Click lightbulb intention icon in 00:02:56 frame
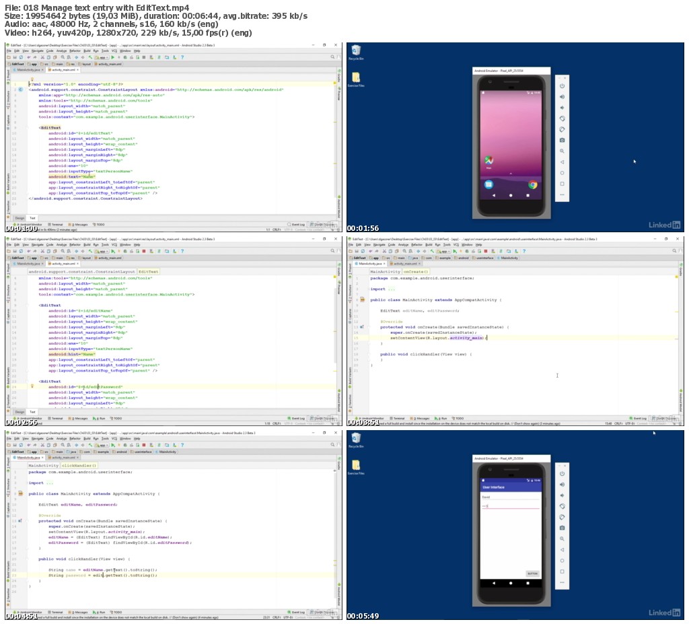The width and height of the screenshot is (689, 624). [32, 386]
